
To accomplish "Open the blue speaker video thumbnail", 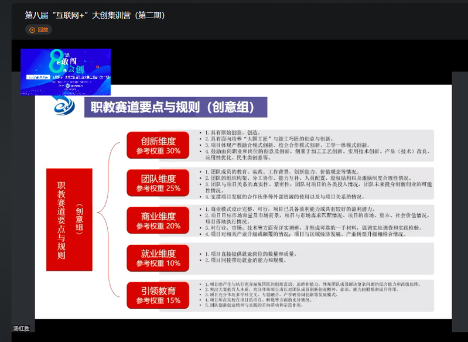I will coord(66,72).
